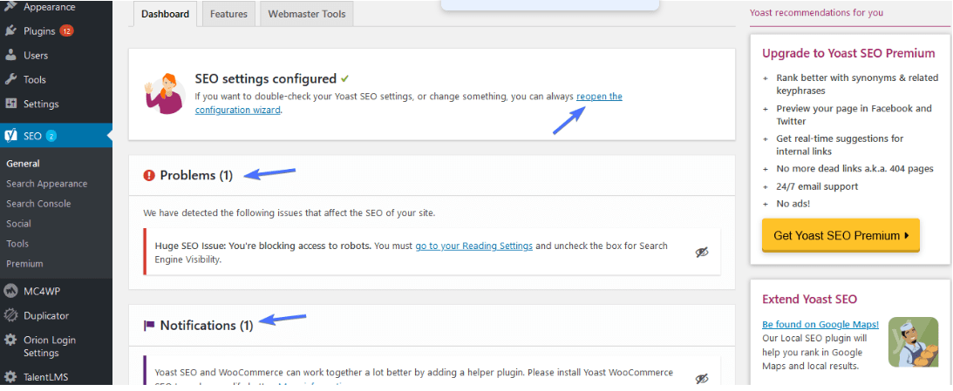Click the 24/7 email support list item
This screenshot has height=391, width=953.
(817, 186)
